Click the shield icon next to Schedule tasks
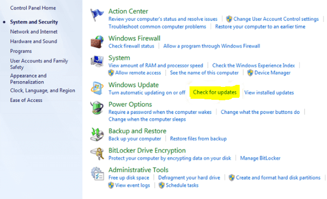Screen dimensions: 327x199 click(161, 185)
